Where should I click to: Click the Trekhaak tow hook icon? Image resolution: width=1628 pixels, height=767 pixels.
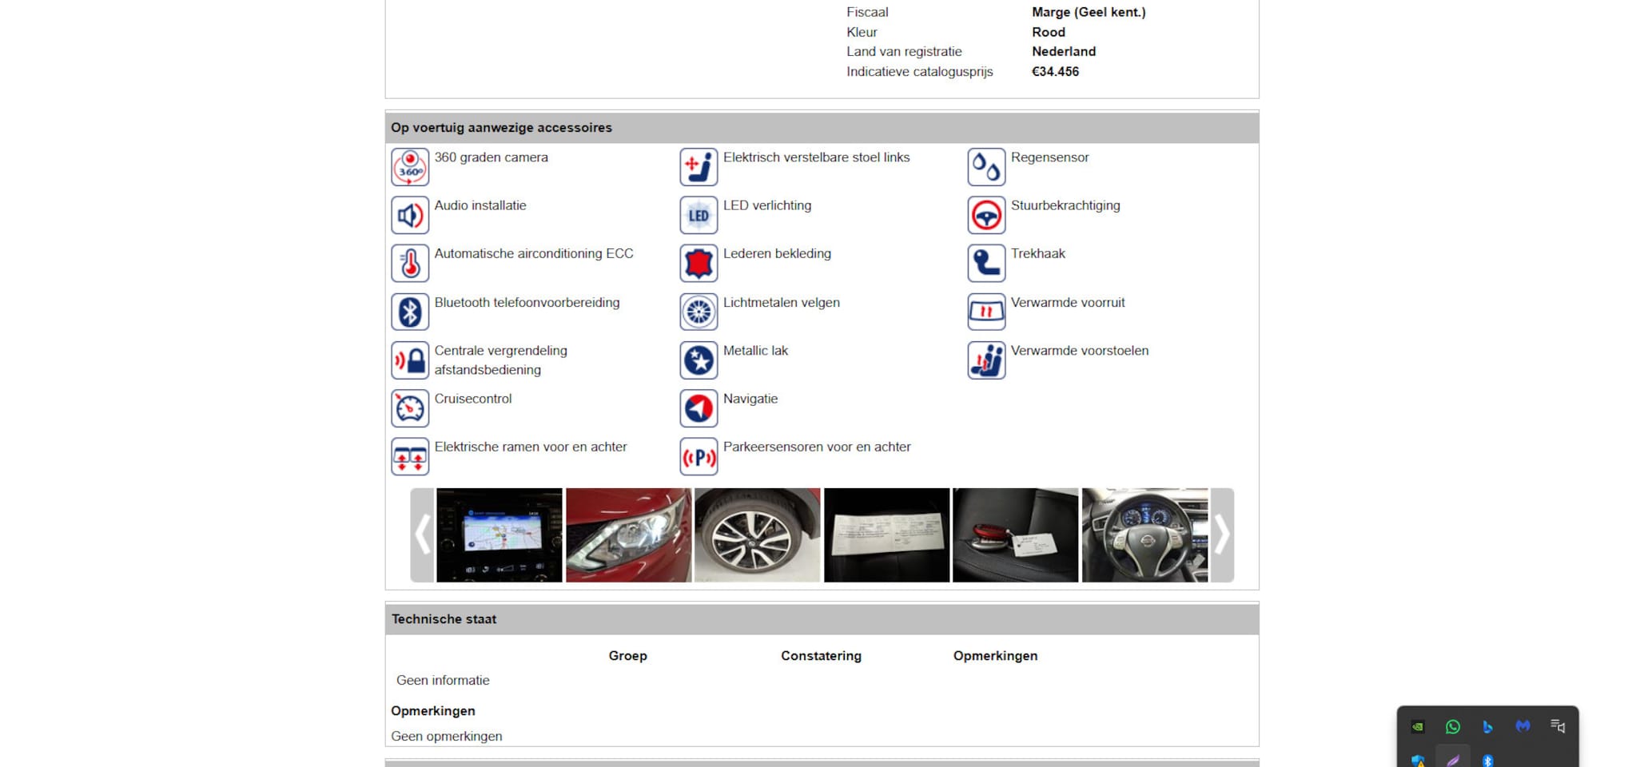[x=986, y=263]
